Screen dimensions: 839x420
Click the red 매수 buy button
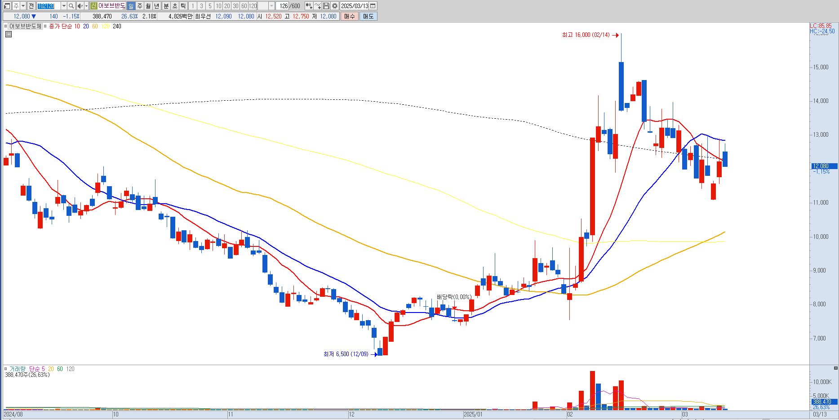349,16
